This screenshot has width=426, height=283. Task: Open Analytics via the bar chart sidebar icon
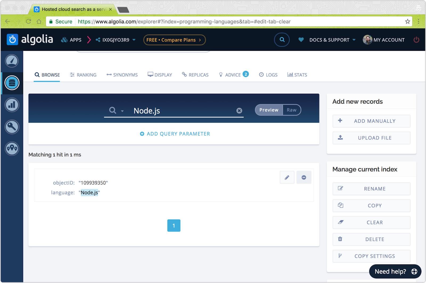(x=12, y=105)
